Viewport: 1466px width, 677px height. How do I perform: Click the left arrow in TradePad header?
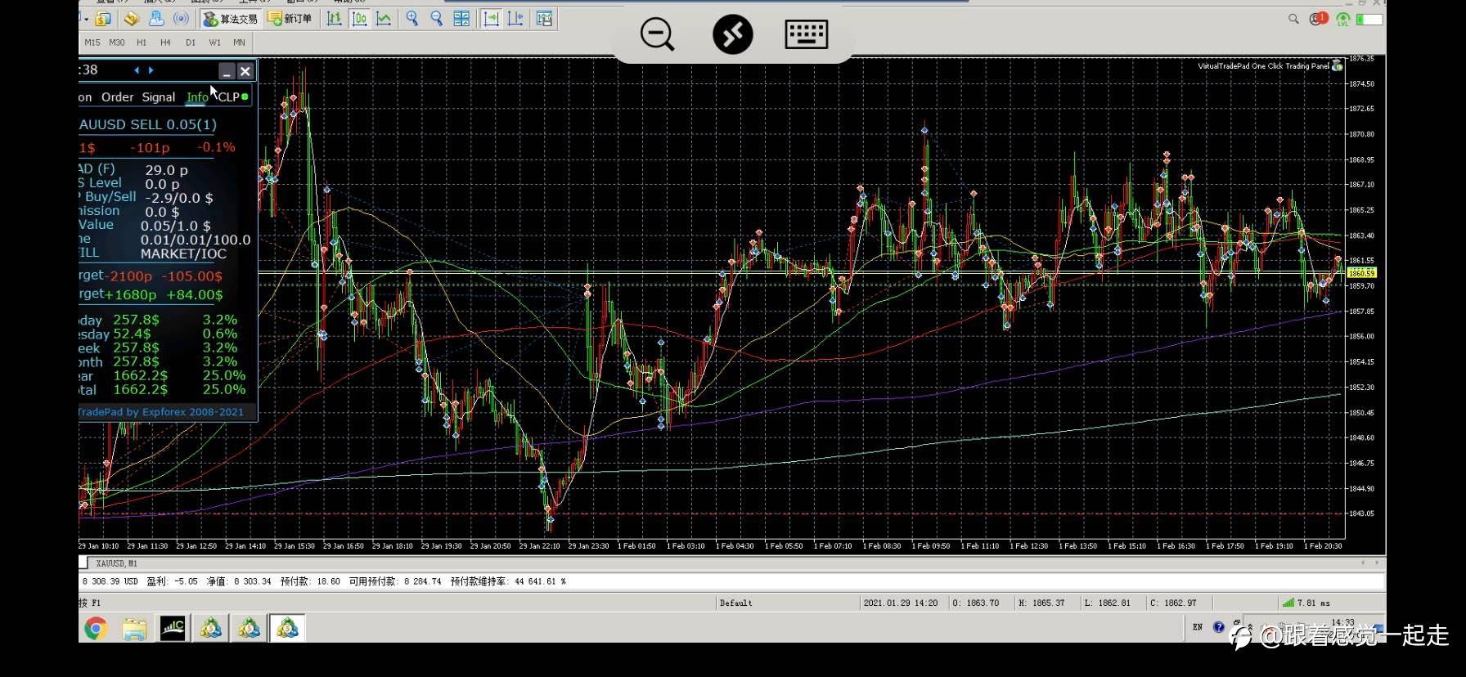(x=137, y=70)
